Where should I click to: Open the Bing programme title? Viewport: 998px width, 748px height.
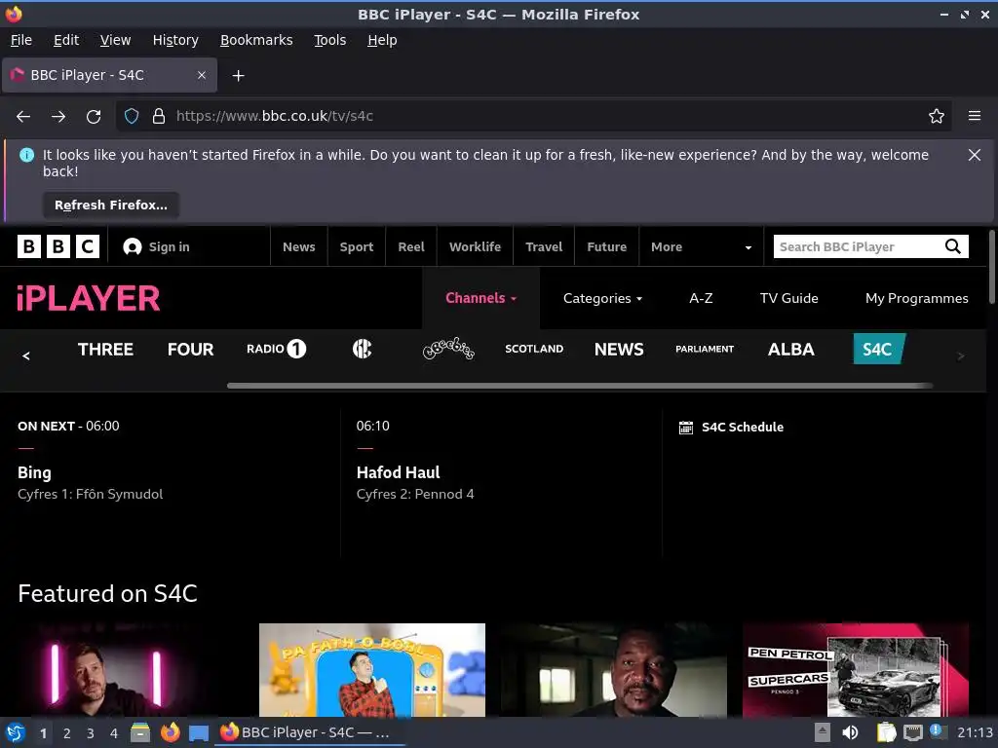[x=34, y=472]
